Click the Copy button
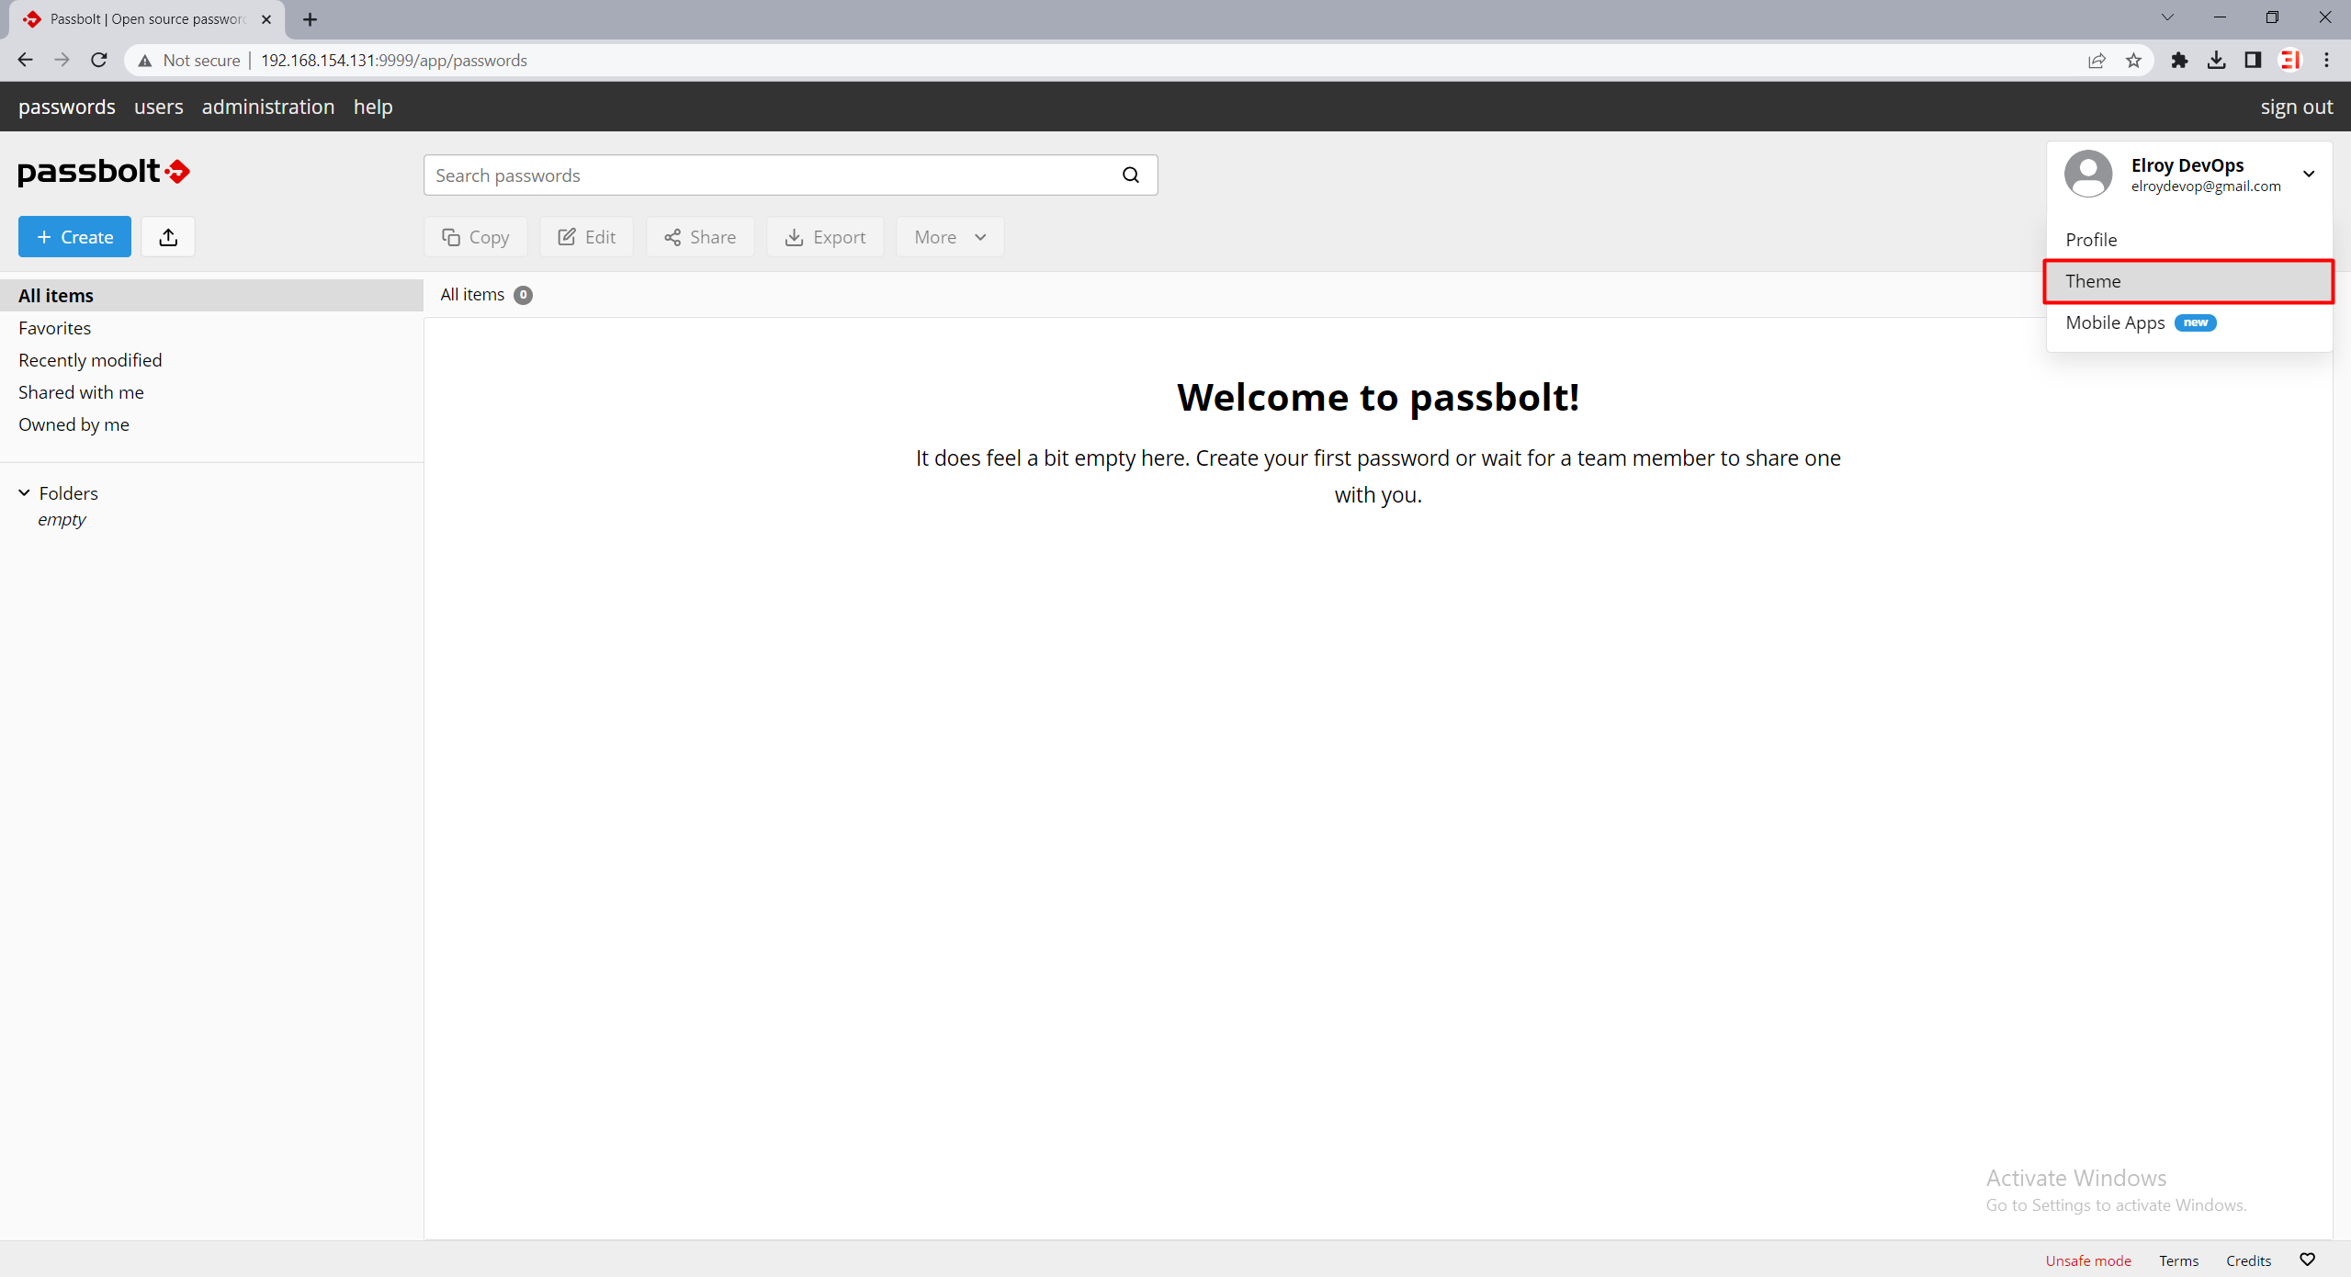The width and height of the screenshot is (2351, 1277). click(476, 237)
